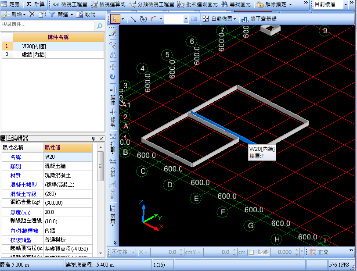Open 分類檢視工程量 tool
Screen dimensions: 357x271
151,4
